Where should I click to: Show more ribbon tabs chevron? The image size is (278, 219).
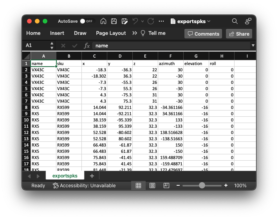tap(135, 33)
